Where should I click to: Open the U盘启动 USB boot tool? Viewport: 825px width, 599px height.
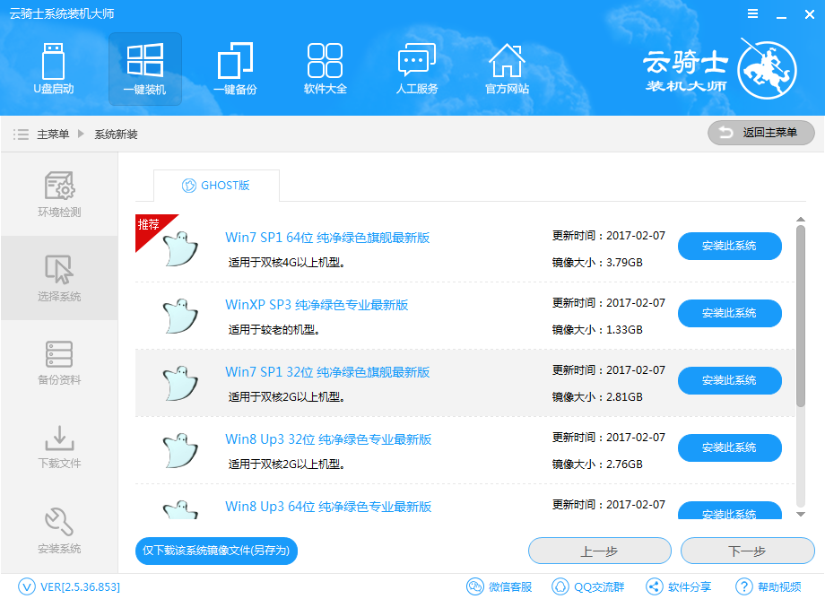tap(53, 69)
